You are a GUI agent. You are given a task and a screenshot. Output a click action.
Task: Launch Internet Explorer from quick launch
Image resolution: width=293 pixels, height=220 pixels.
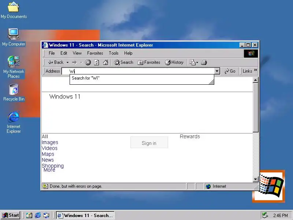pos(38,215)
